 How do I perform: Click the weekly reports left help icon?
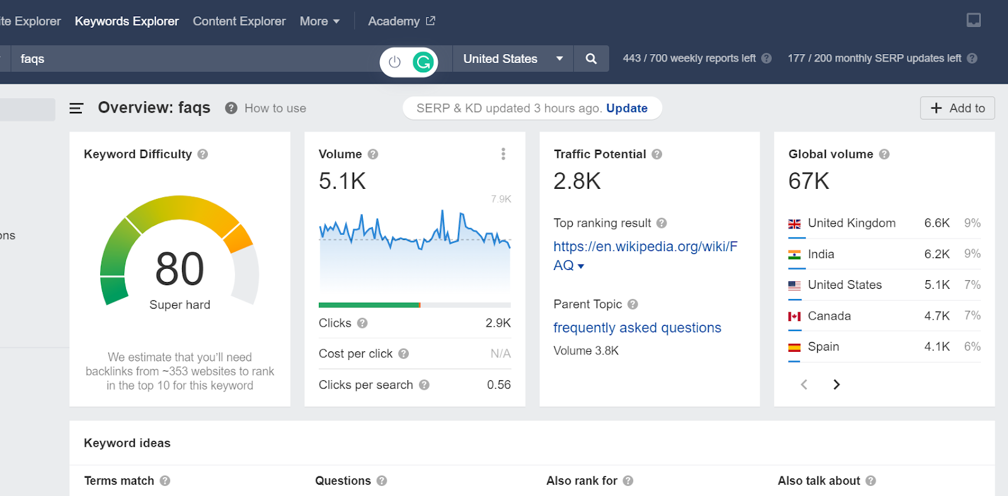[767, 59]
